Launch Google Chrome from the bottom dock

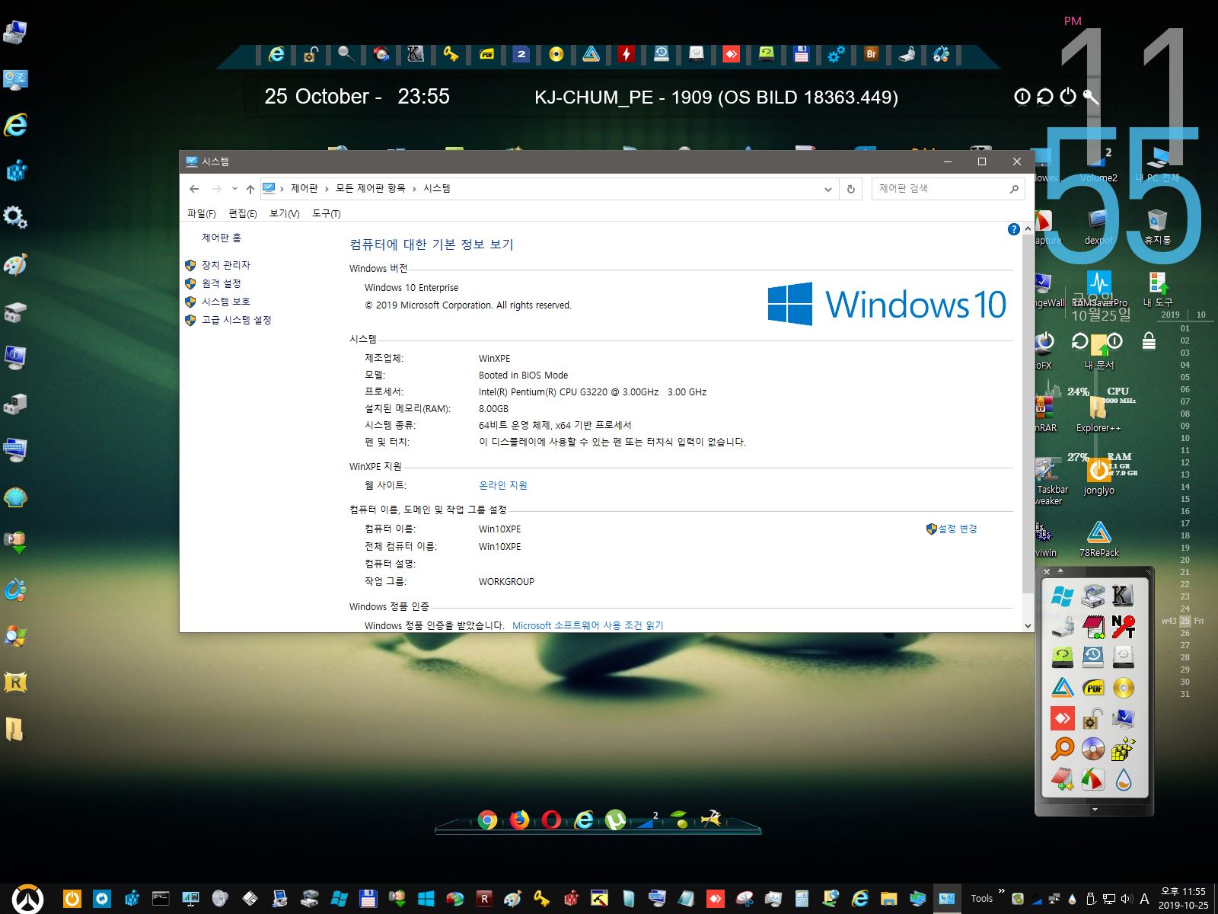pos(487,820)
